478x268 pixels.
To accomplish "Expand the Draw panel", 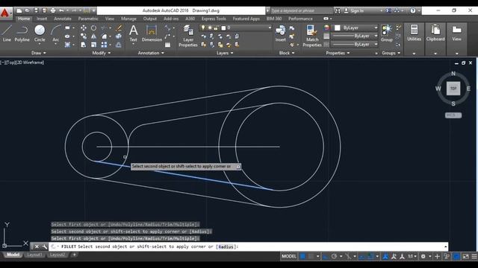I will [x=38, y=53].
